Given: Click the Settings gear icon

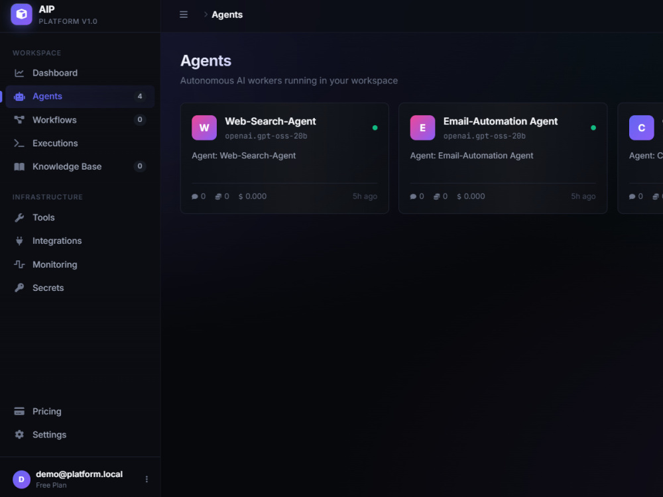Looking at the screenshot, I should tap(19, 435).
